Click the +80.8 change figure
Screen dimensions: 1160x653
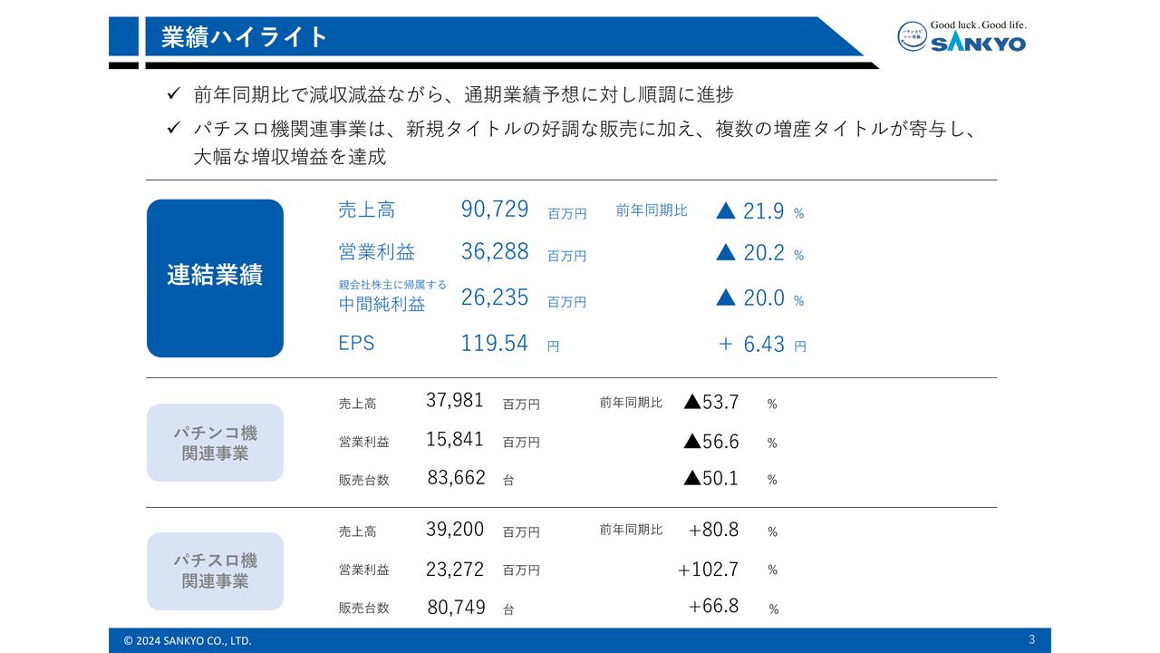[x=713, y=530]
